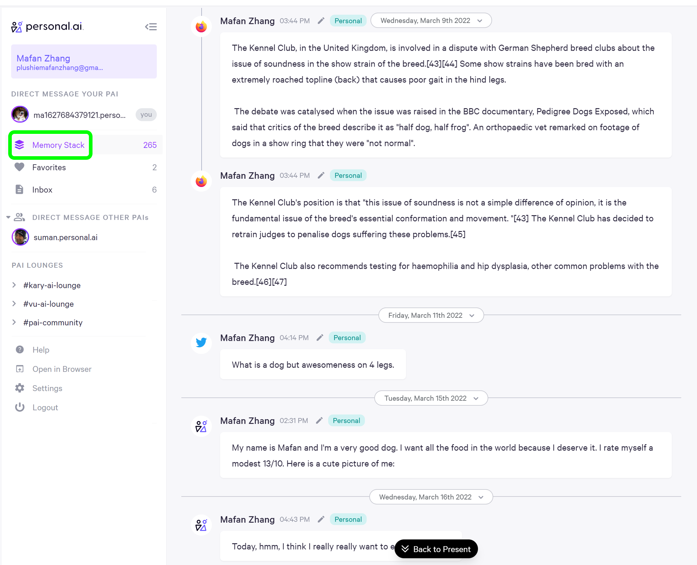The height and width of the screenshot is (565, 697).
Task: Open #pai-community lounge
Action: point(53,322)
